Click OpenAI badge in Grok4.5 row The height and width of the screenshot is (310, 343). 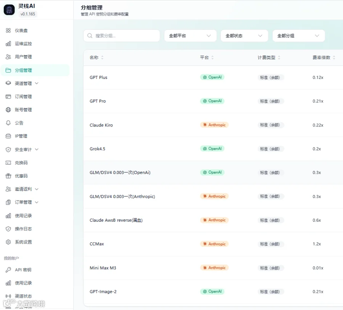pyautogui.click(x=212, y=149)
